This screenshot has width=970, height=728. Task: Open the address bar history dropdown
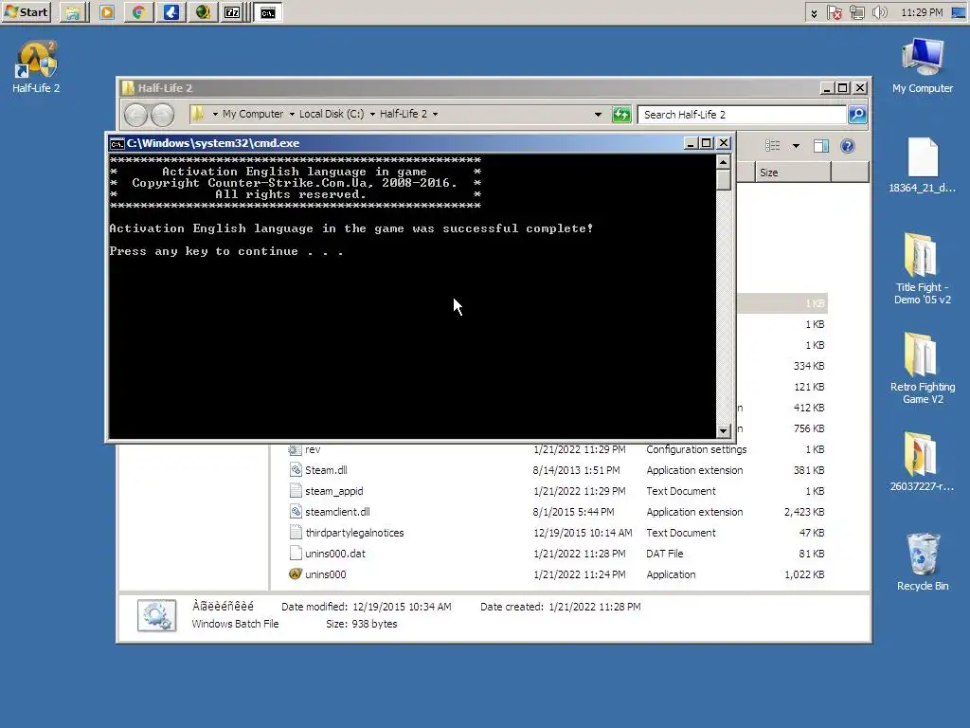[x=598, y=115]
